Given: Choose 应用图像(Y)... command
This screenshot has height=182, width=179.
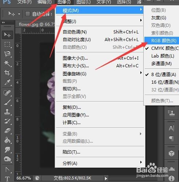Looking at the screenshot, I should pyautogui.click(x=100, y=115).
